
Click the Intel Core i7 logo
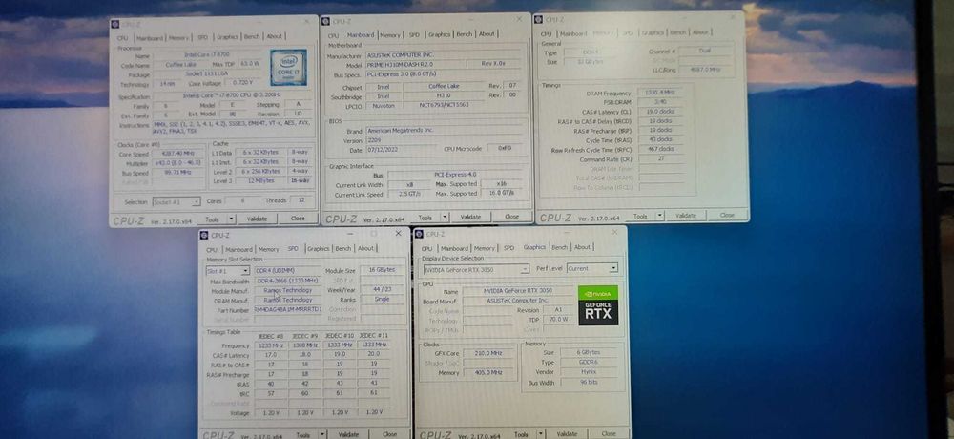tap(288, 68)
